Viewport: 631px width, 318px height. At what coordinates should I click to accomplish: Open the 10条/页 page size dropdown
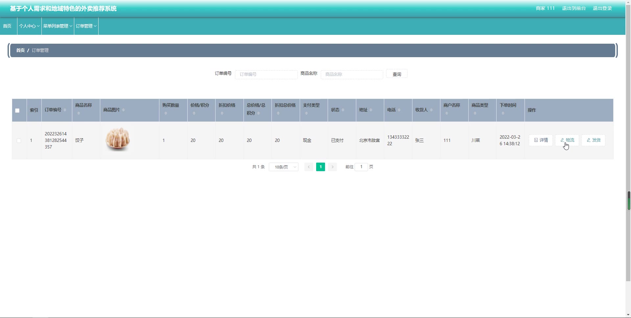tap(283, 167)
